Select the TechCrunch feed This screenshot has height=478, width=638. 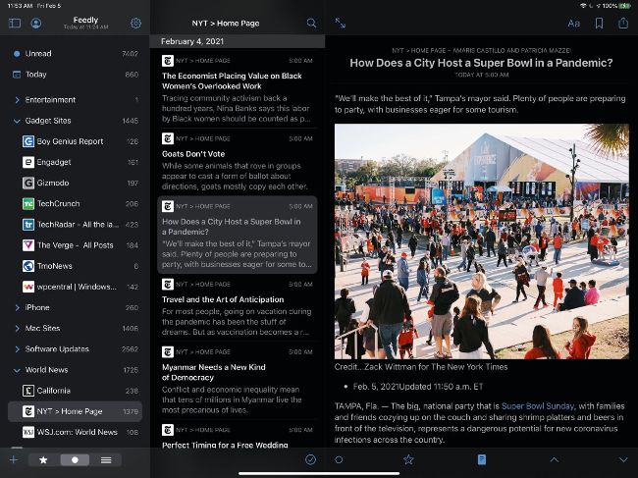coord(80,203)
